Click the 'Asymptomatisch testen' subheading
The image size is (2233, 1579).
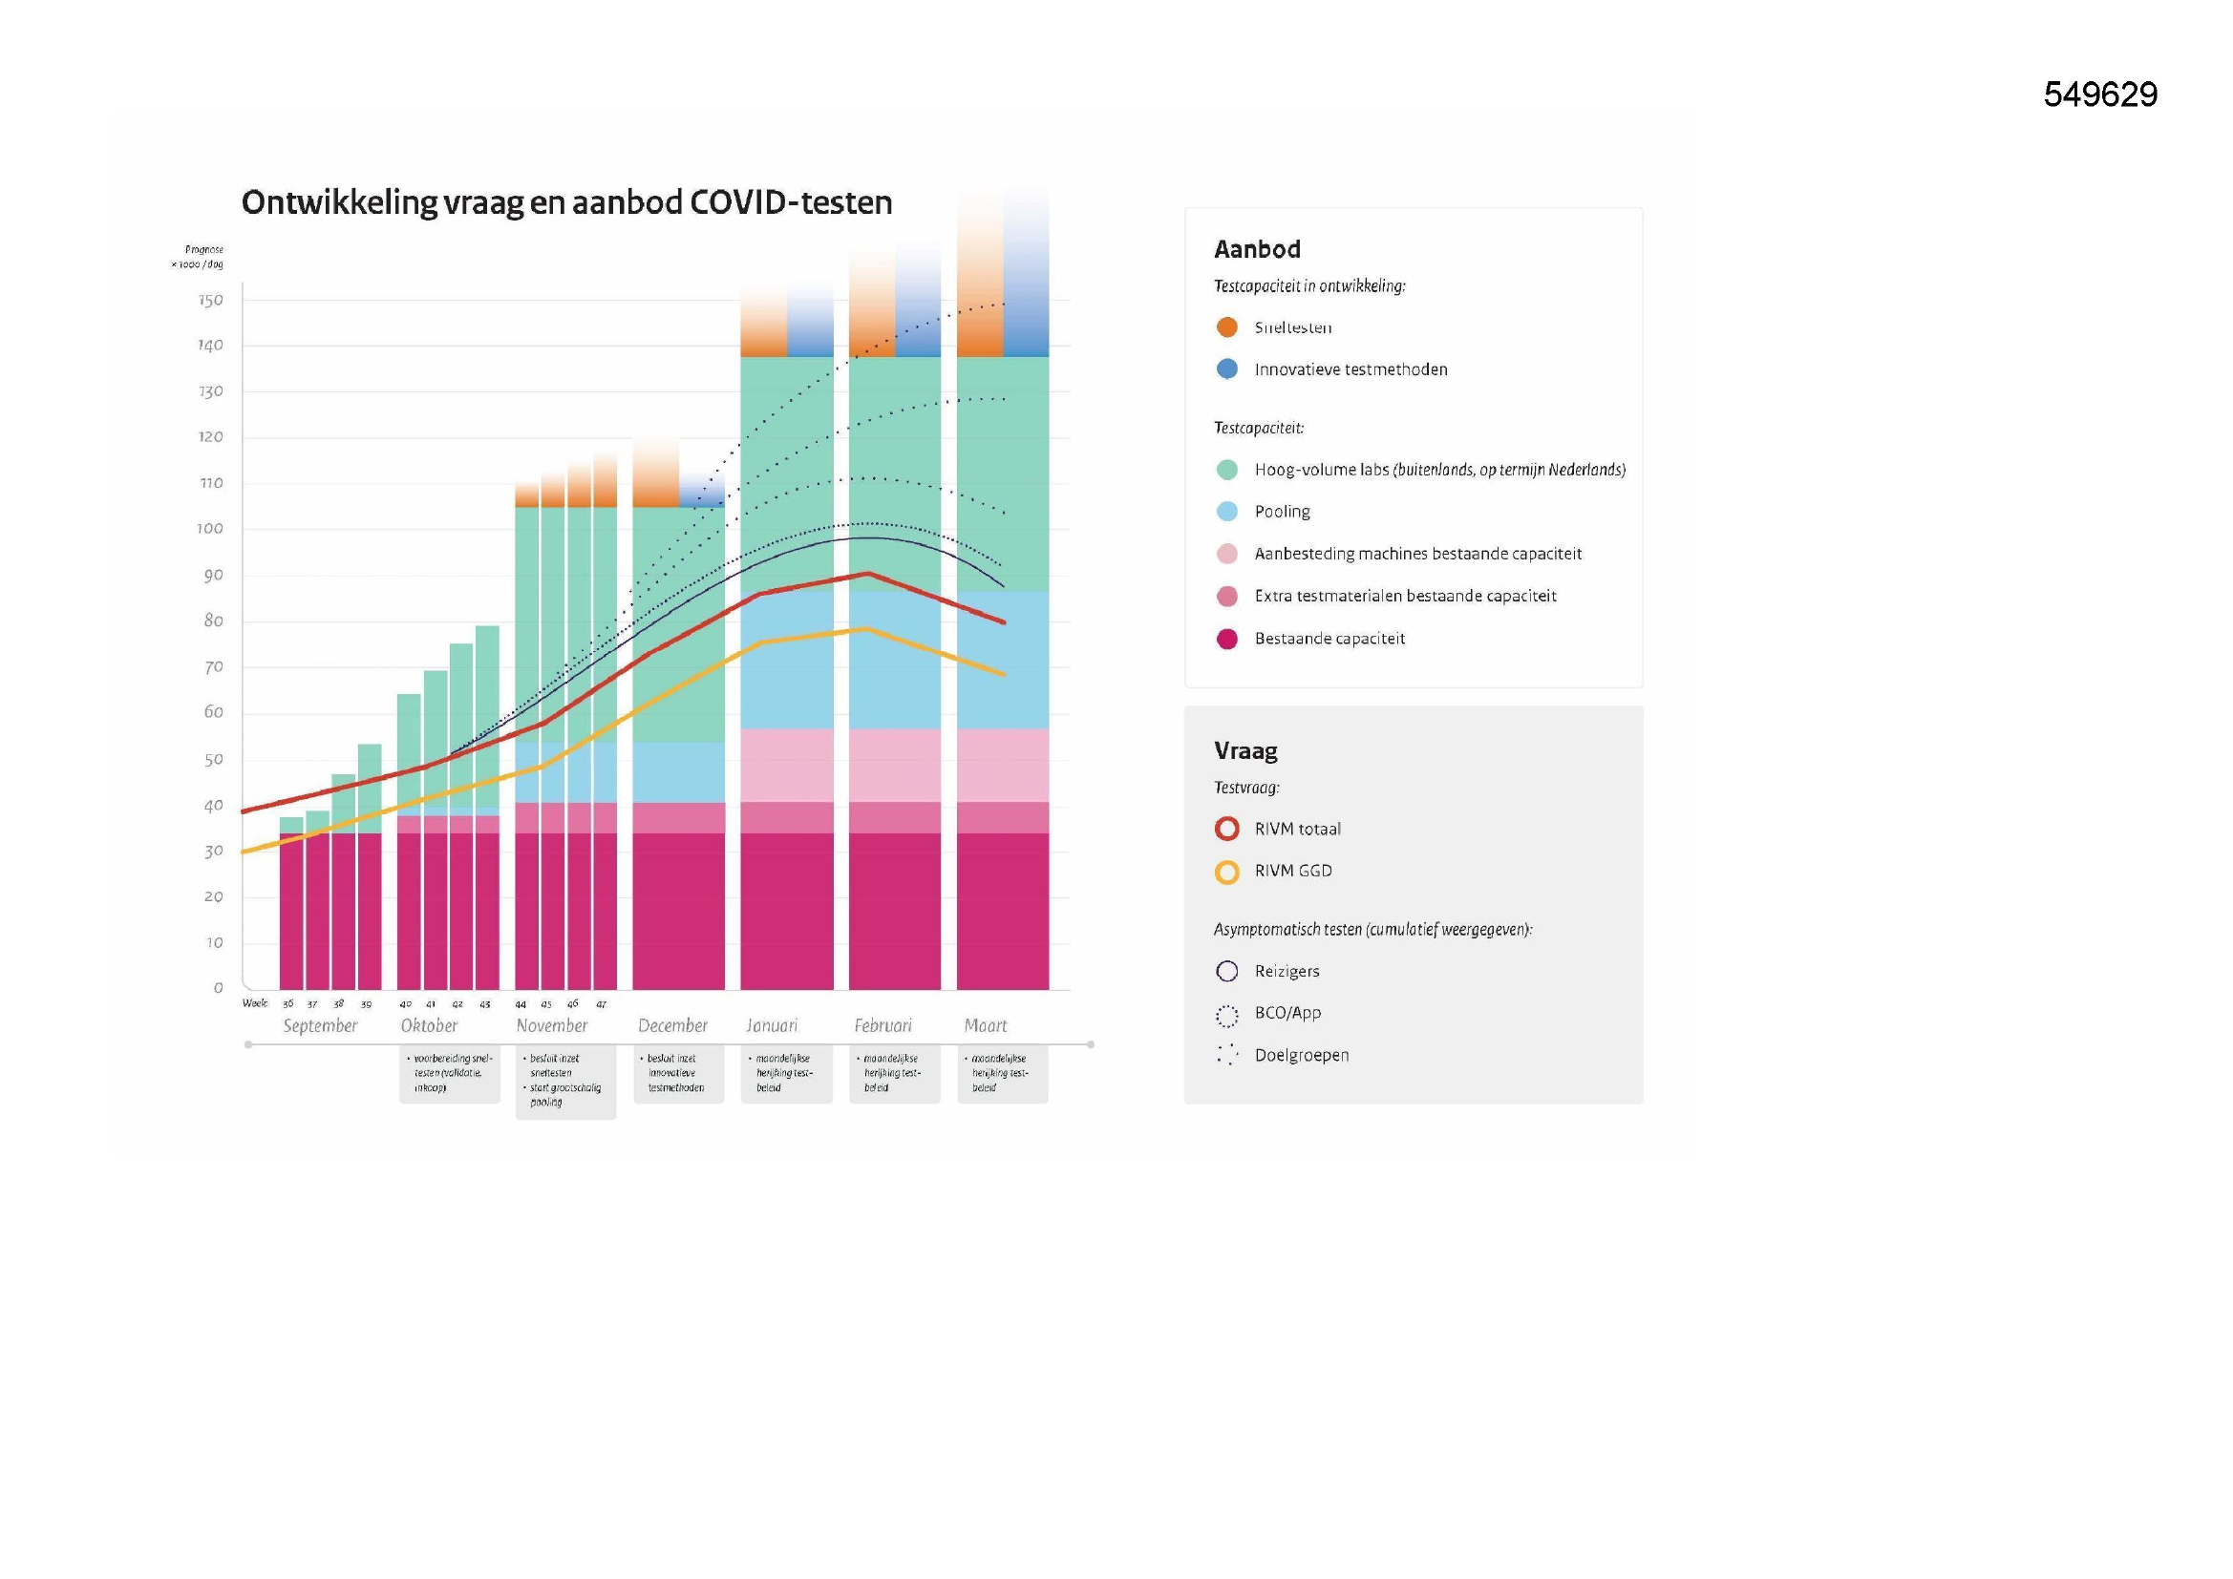(x=1373, y=930)
